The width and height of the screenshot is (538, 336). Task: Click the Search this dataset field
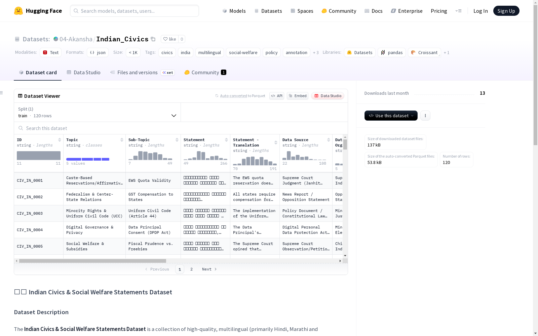tap(181, 128)
